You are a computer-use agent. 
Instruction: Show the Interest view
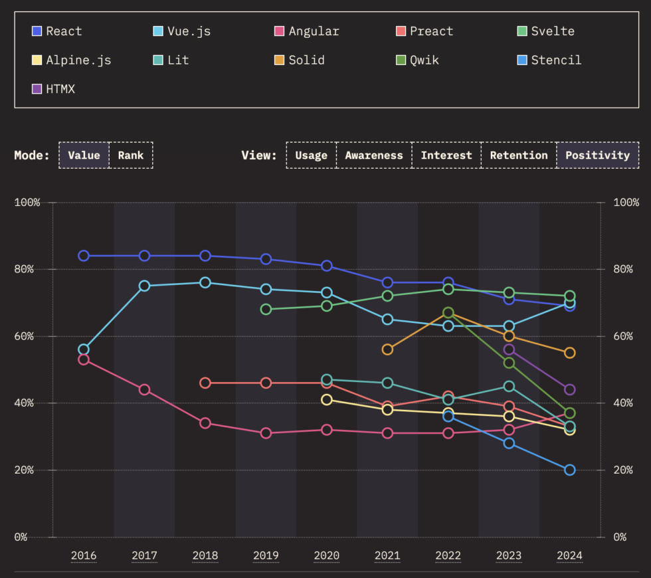446,155
